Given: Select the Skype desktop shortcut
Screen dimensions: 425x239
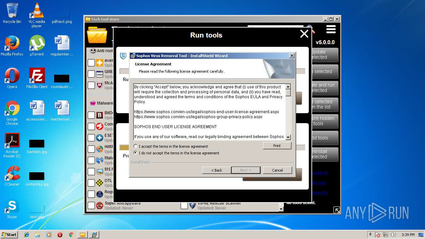Looking at the screenshot, I should [12, 208].
